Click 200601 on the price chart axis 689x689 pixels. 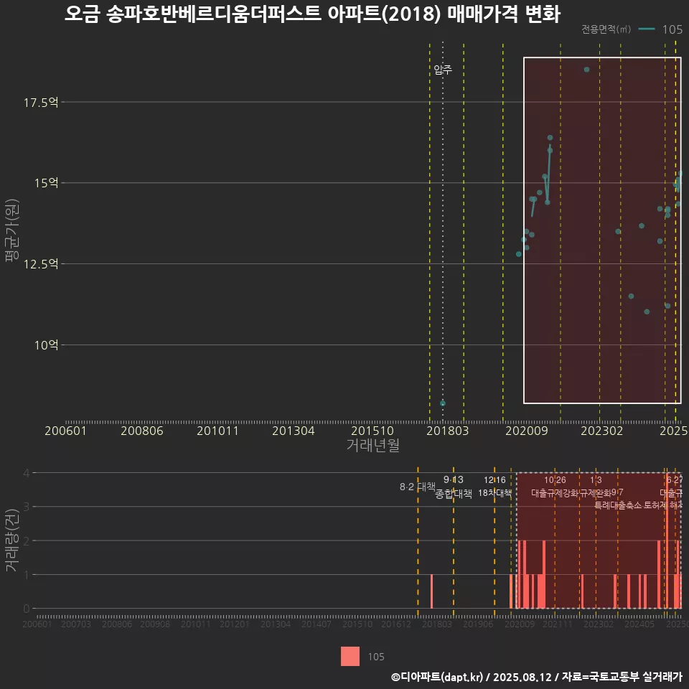click(65, 431)
